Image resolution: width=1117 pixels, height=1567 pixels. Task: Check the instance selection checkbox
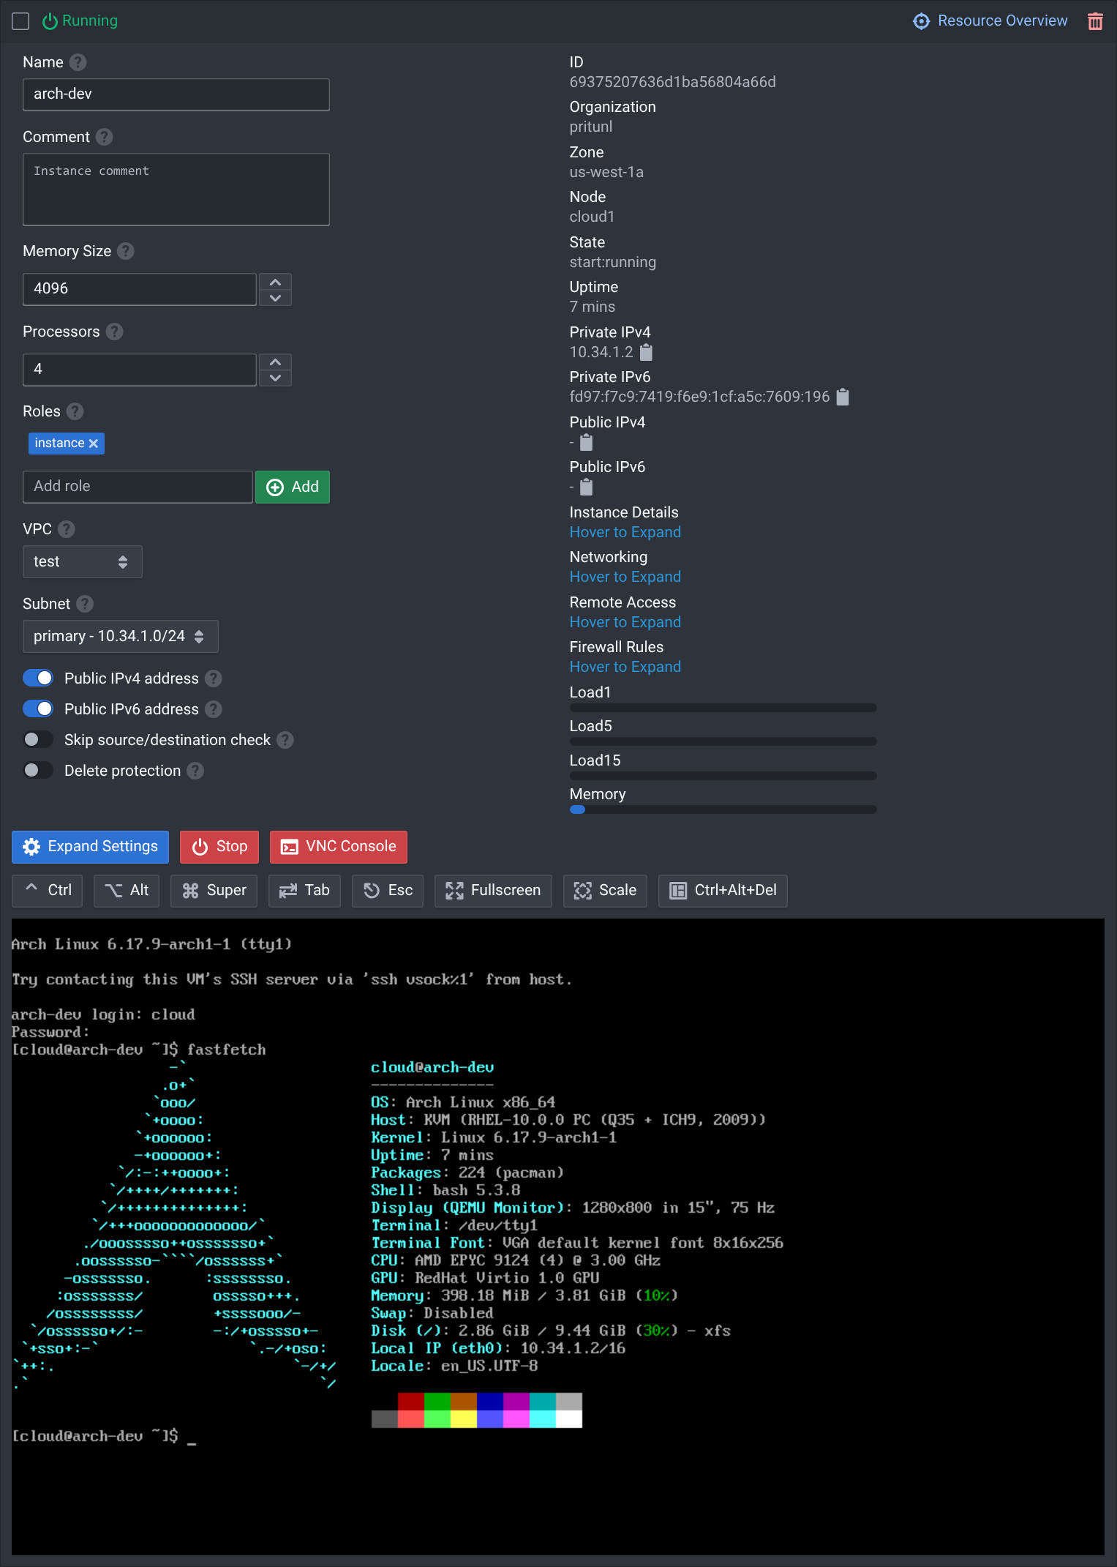20,21
